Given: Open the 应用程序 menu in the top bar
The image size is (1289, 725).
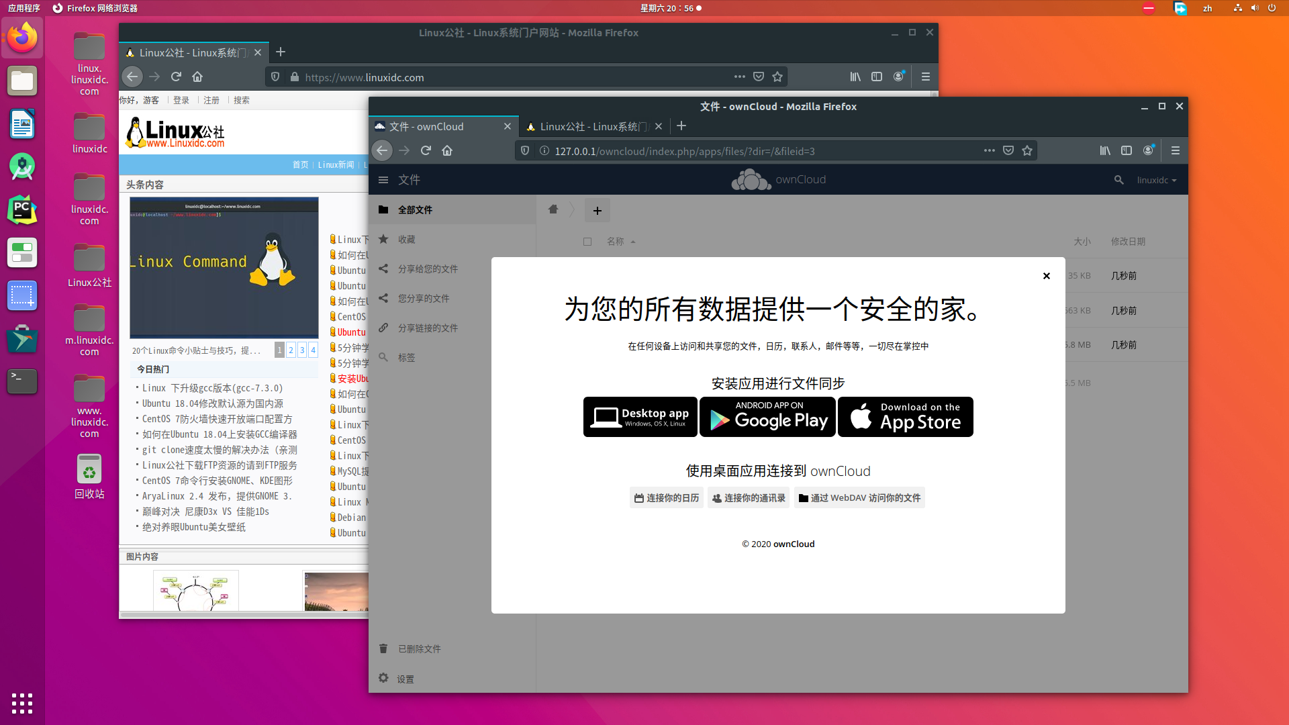Looking at the screenshot, I should tap(24, 8).
